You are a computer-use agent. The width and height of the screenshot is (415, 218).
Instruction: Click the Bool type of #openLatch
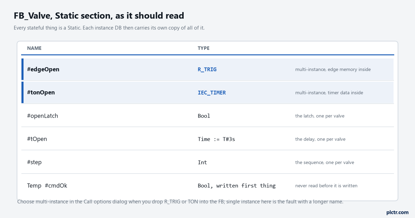204,116
